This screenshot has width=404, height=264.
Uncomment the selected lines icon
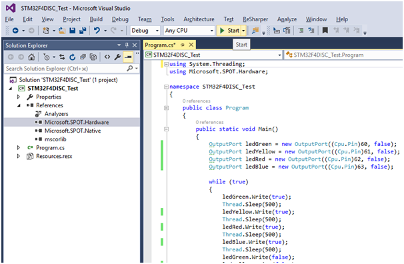311,31
